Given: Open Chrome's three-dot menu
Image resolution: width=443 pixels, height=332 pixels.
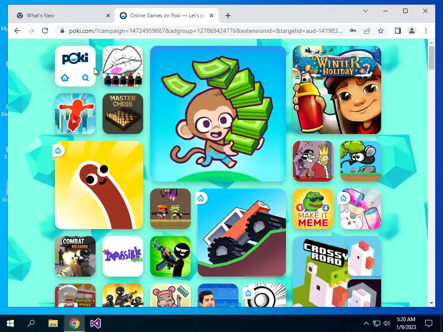Looking at the screenshot, I should (x=426, y=31).
